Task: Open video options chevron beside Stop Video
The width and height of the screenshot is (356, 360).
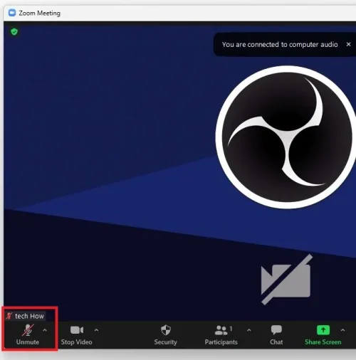Action: pyautogui.click(x=96, y=330)
